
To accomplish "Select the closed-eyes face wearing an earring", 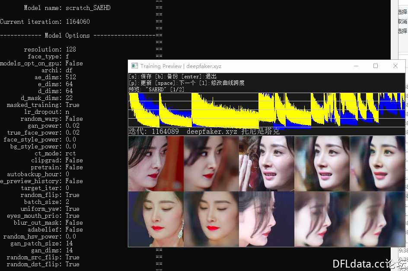I will coord(156,219).
